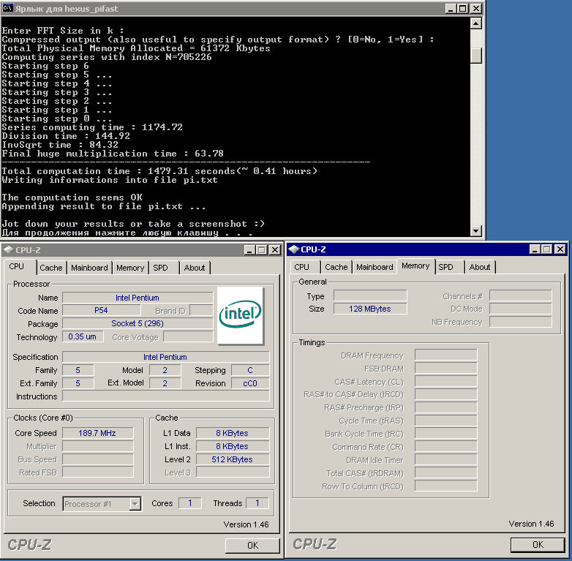572x561 pixels.
Task: Close the right CPU-Z window
Action: pos(560,249)
